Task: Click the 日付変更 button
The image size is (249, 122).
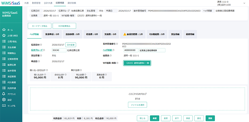Action: coord(71,45)
